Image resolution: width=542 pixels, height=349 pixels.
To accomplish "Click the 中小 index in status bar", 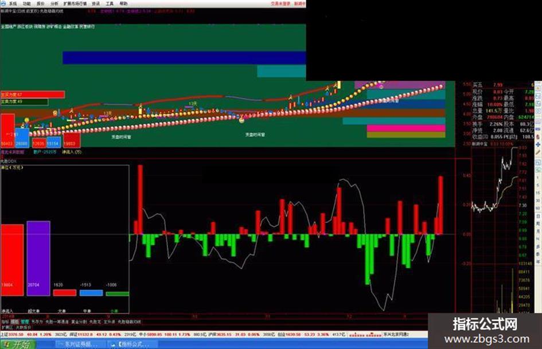I will [x=143, y=335].
